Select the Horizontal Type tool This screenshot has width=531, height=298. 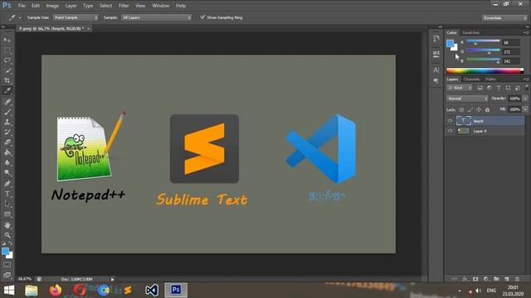click(x=7, y=194)
